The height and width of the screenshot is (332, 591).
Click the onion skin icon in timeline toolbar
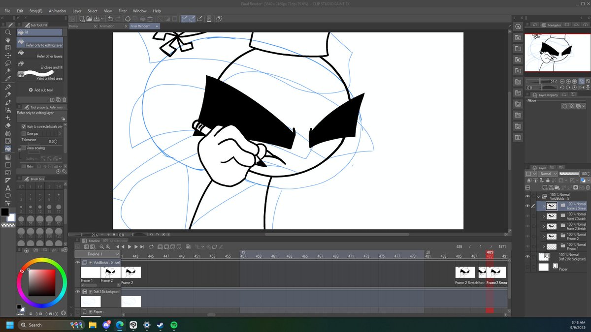click(x=188, y=246)
